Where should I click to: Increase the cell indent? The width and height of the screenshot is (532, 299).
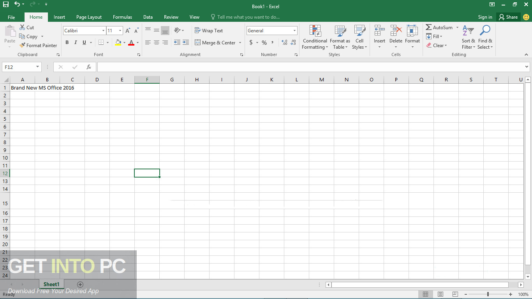(x=186, y=42)
